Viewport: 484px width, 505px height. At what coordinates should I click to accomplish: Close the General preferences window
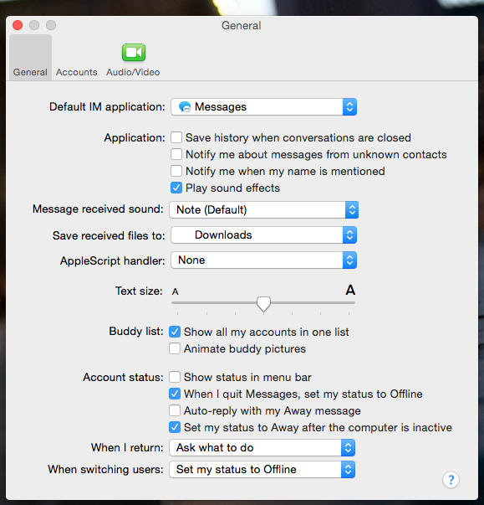pyautogui.click(x=18, y=25)
